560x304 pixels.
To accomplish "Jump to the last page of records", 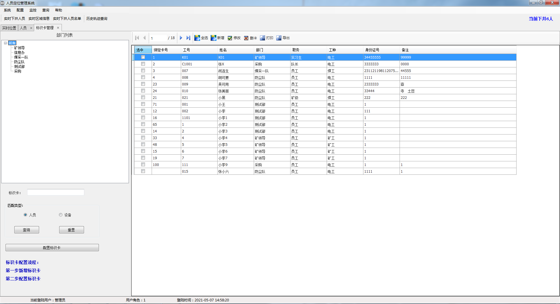I will click(188, 38).
